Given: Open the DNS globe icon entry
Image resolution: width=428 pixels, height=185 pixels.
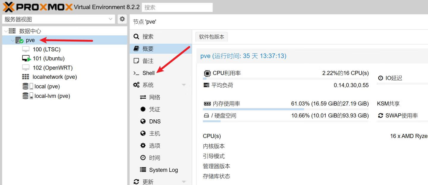Looking at the screenshot, I should click(143, 121).
